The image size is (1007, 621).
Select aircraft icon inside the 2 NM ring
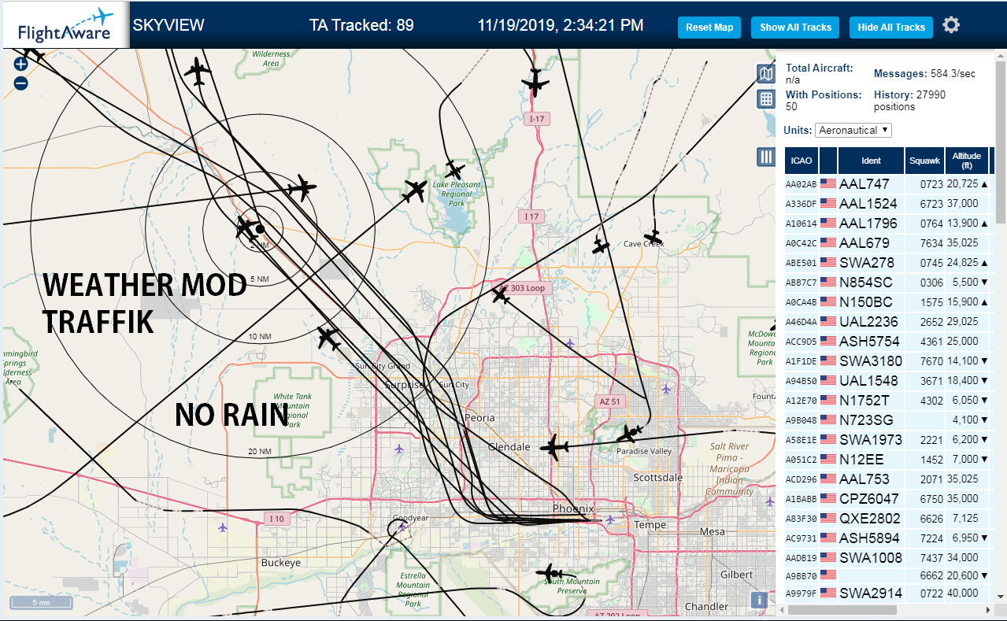click(x=248, y=228)
